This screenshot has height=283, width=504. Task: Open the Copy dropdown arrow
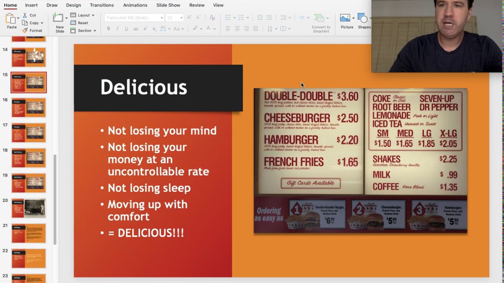click(42, 23)
